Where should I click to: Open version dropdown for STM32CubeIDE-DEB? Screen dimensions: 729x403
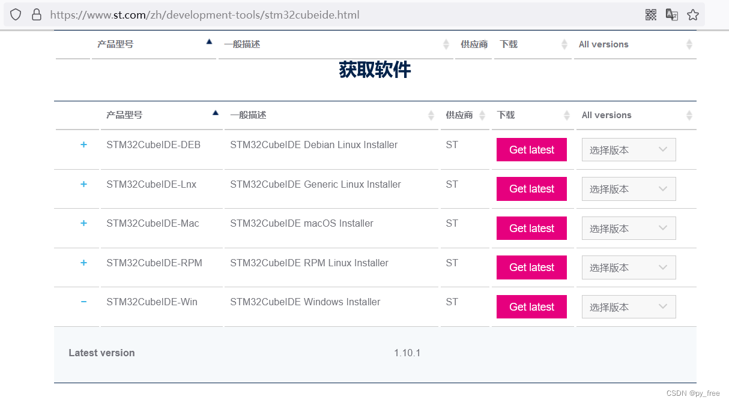click(629, 150)
